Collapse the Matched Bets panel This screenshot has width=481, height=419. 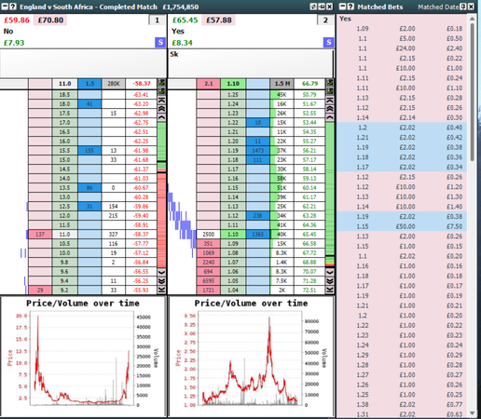pyautogui.click(x=342, y=7)
